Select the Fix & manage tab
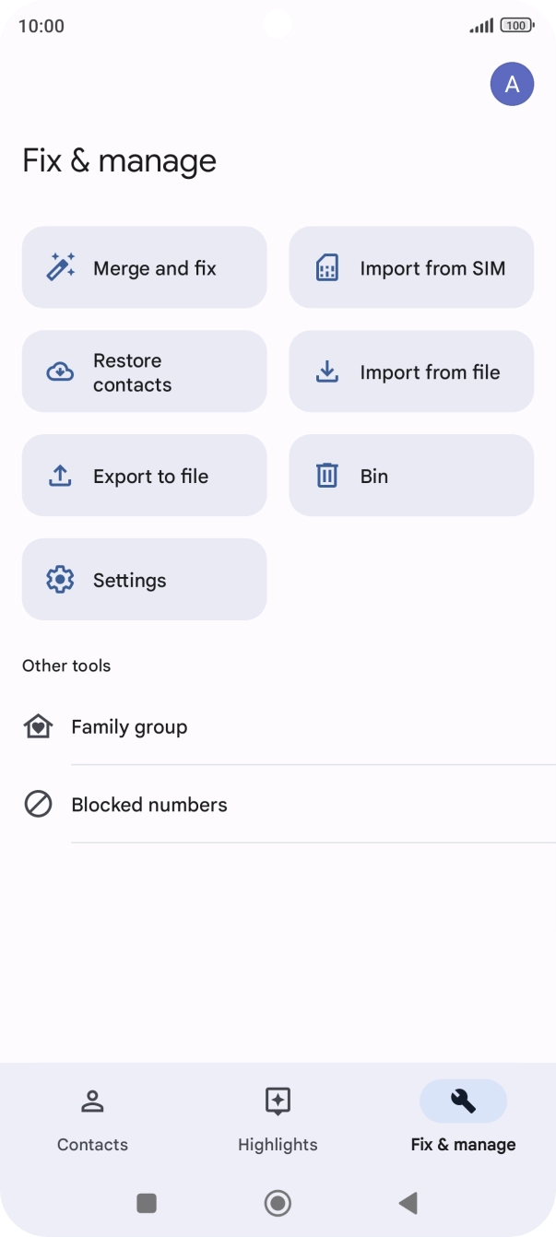 pyautogui.click(x=463, y=1119)
